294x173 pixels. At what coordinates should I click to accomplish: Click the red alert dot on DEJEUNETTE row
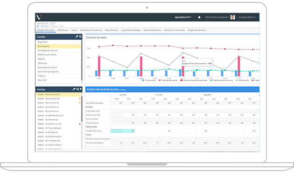(80, 124)
